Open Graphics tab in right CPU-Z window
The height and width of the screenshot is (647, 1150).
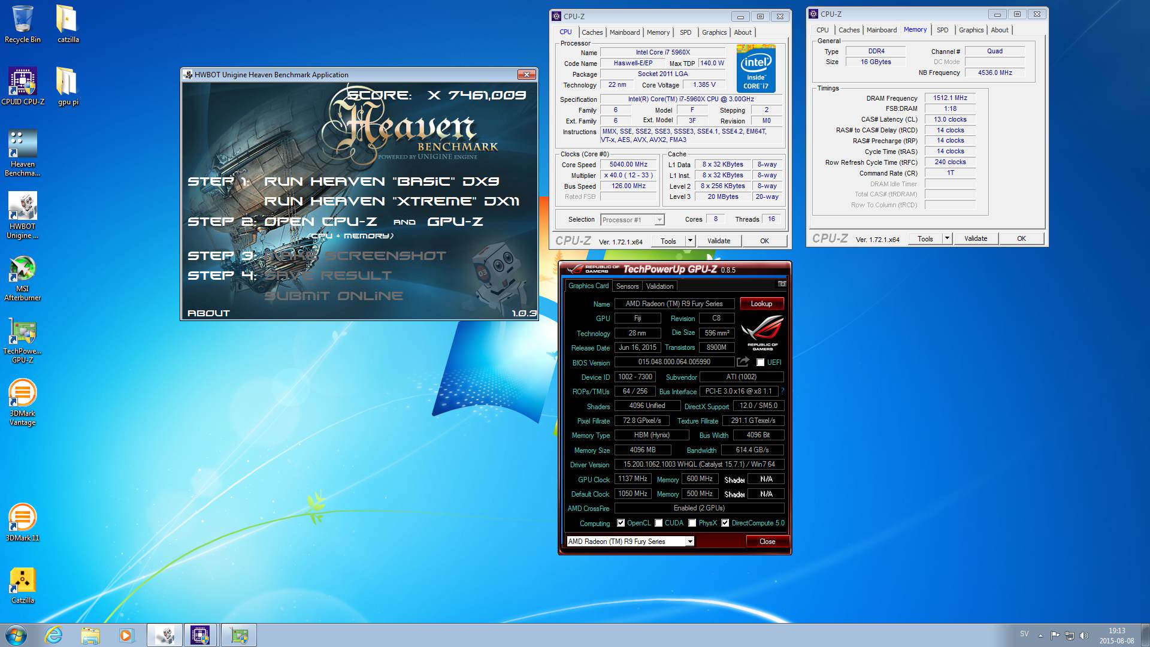pos(971,30)
